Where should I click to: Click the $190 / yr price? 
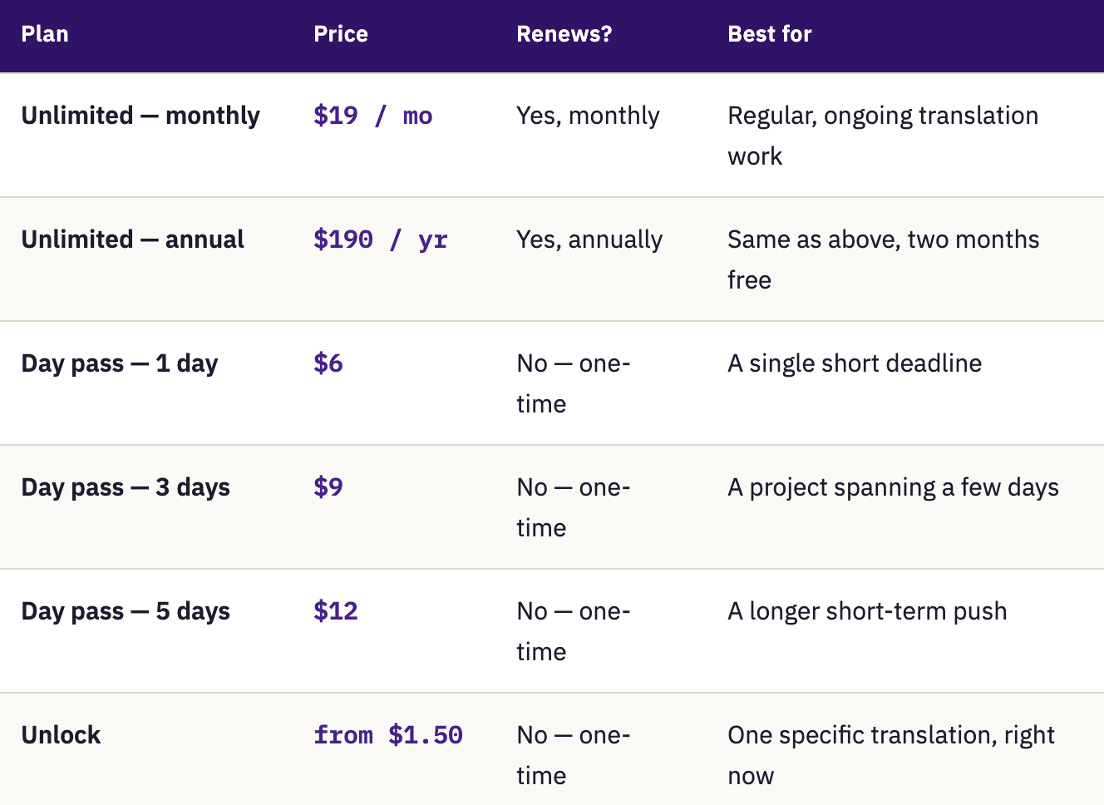coord(381,240)
